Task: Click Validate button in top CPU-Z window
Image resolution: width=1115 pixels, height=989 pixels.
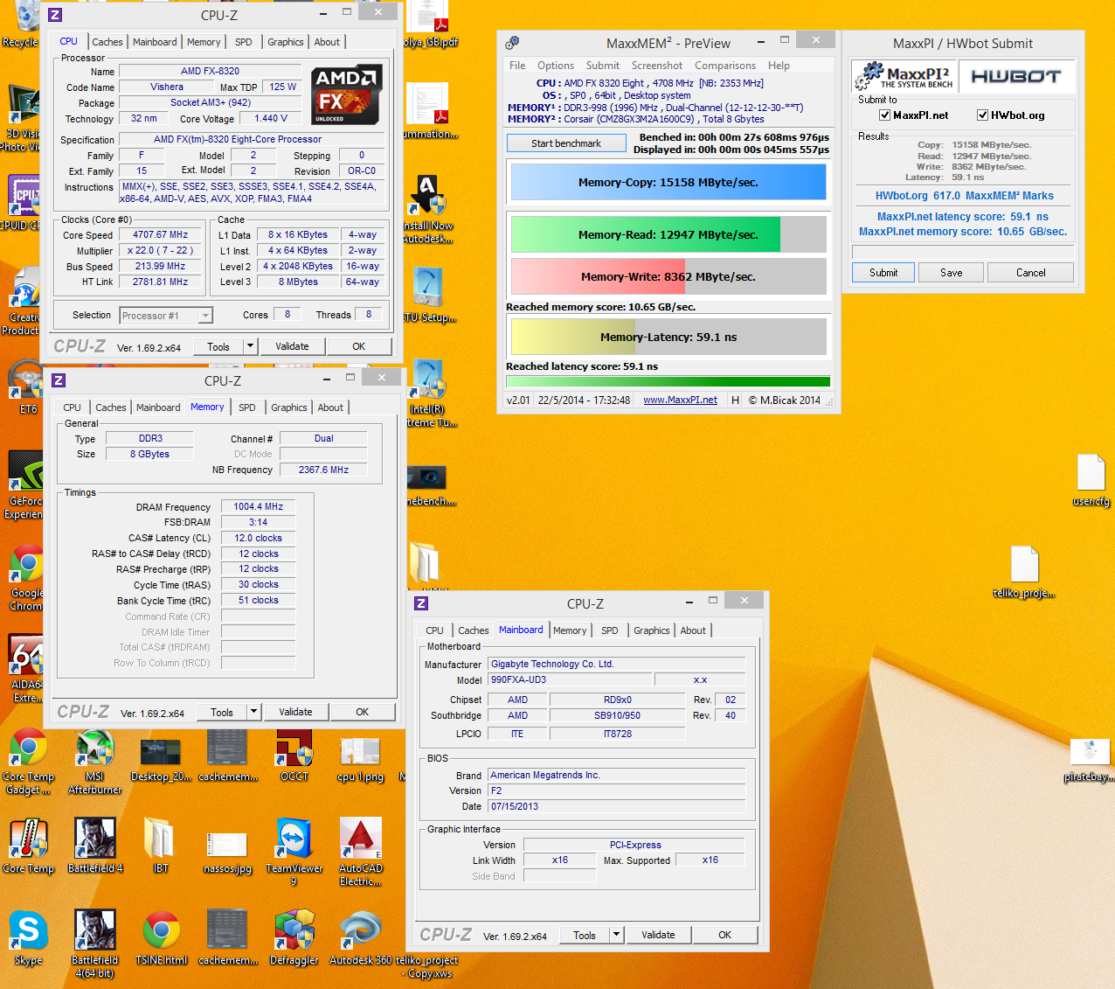Action: [292, 346]
